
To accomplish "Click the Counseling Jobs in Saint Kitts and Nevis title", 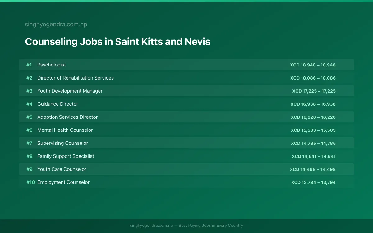I will click(x=117, y=42).
